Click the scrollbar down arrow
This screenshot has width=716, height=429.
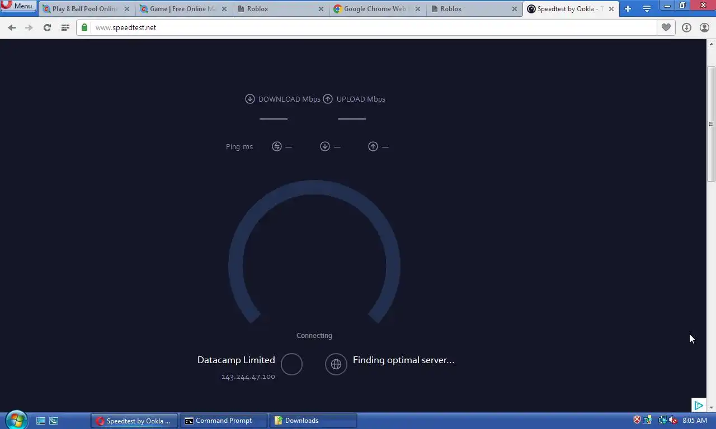[x=712, y=407]
